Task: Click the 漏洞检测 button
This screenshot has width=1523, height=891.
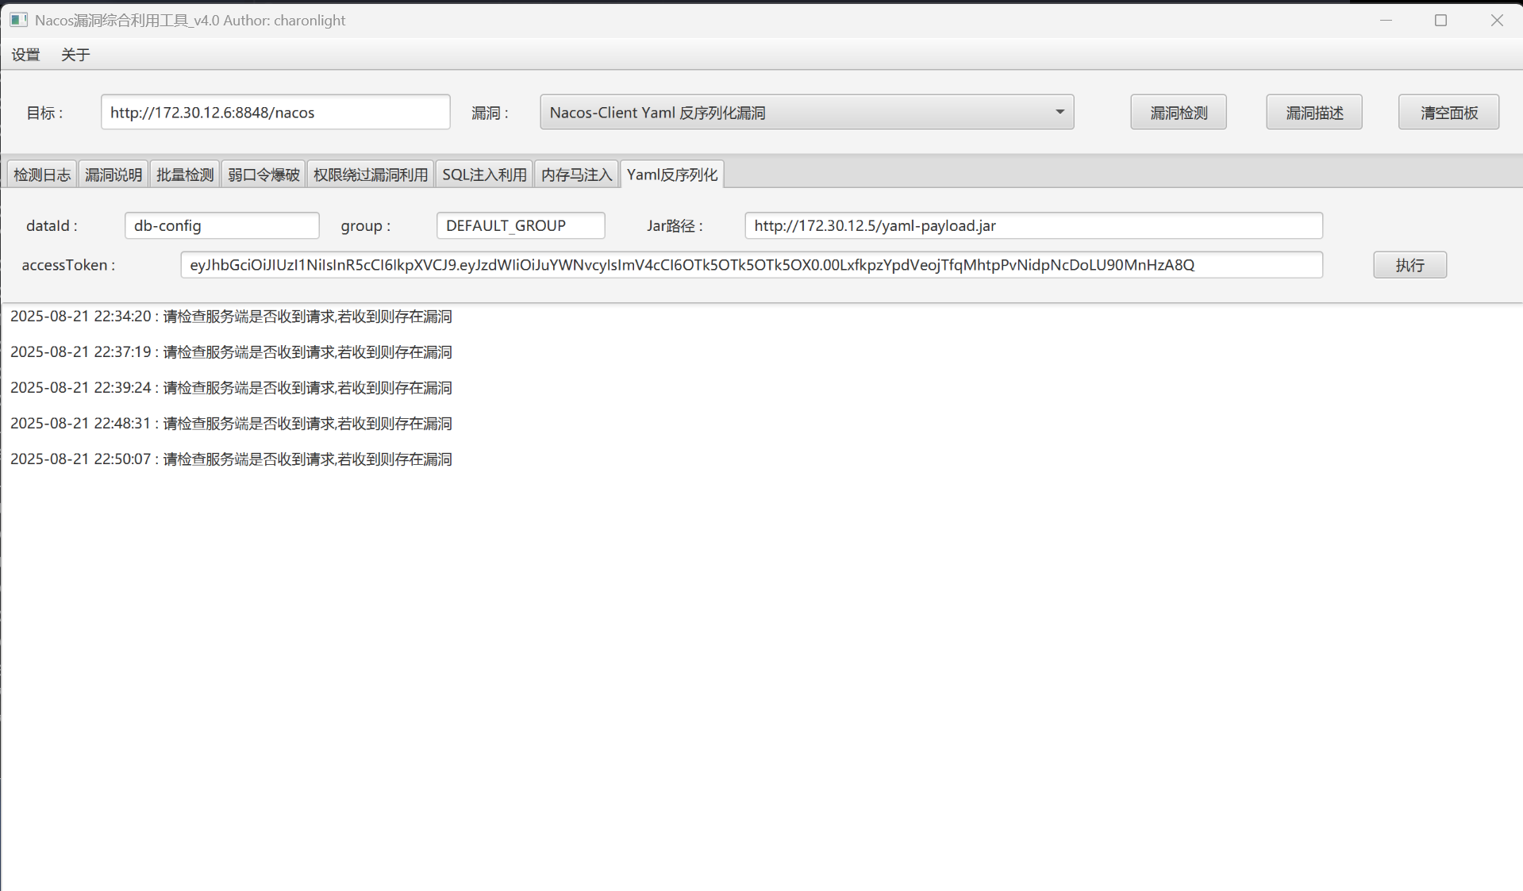Action: pyautogui.click(x=1178, y=112)
